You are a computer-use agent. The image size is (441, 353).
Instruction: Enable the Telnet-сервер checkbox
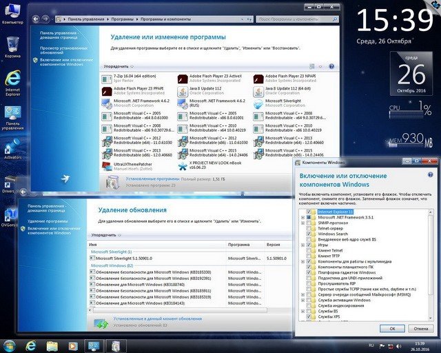309,228
